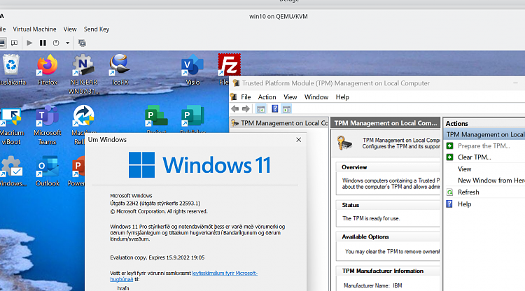
Task: Show the graphical console icon
Action: click(2, 43)
